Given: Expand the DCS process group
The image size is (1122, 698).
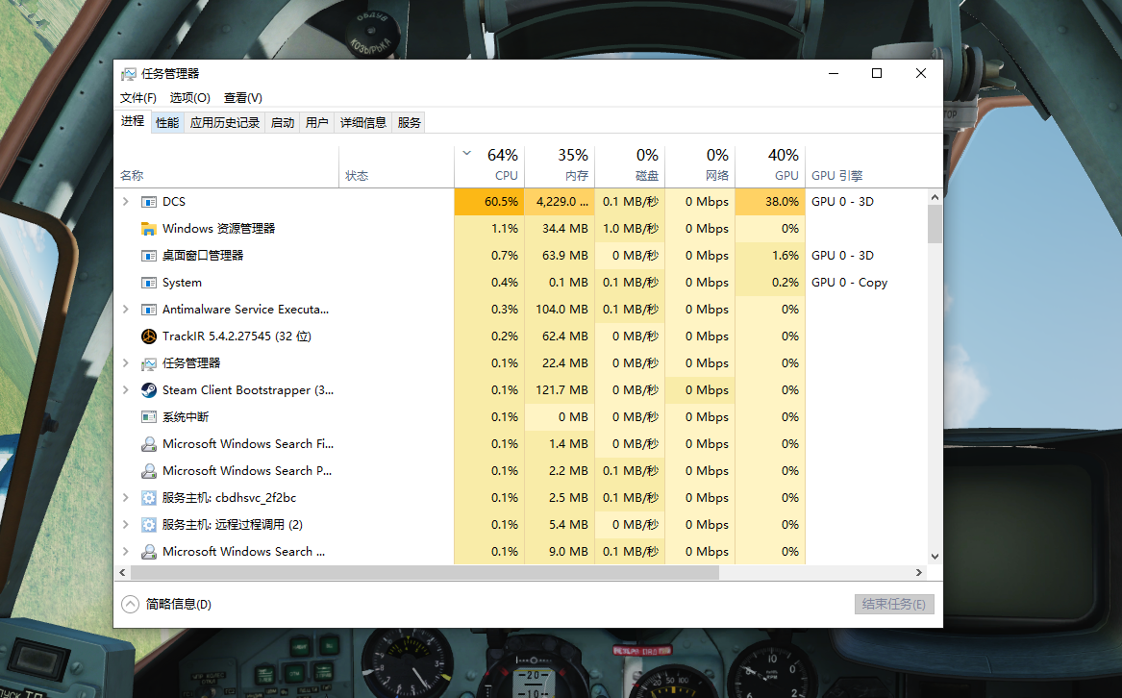Looking at the screenshot, I should 126,202.
